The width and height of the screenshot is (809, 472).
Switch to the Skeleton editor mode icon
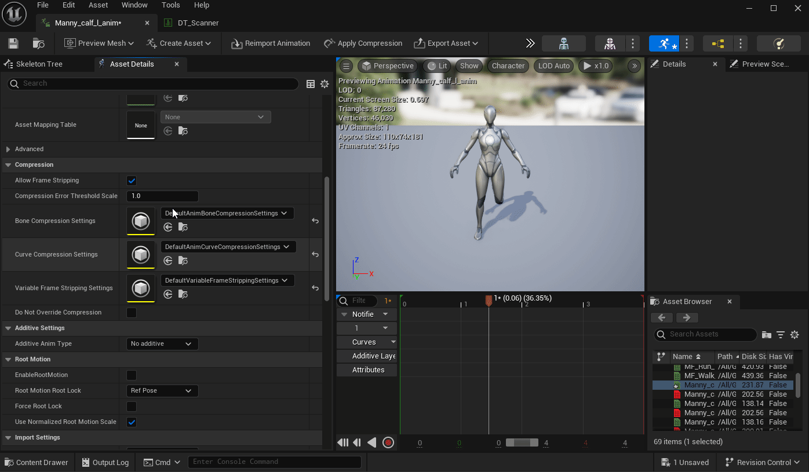(x=563, y=43)
